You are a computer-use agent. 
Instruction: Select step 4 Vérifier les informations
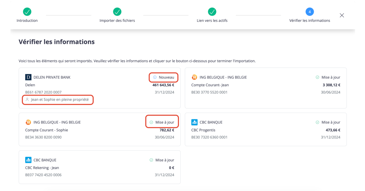pos(309,12)
